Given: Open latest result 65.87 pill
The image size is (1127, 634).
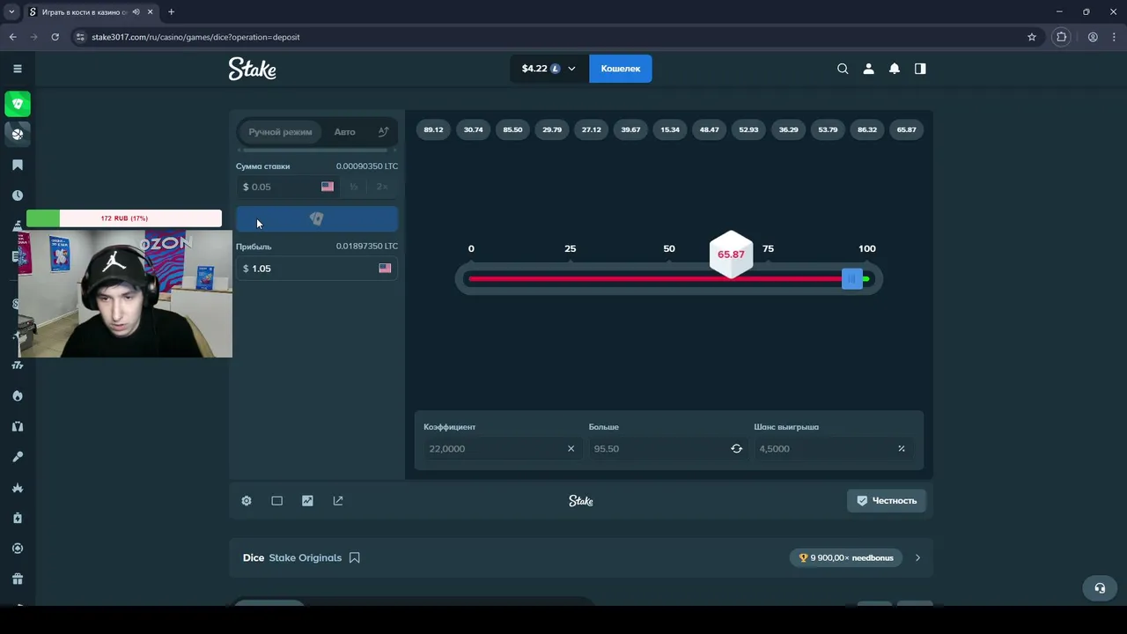Looking at the screenshot, I should [907, 129].
